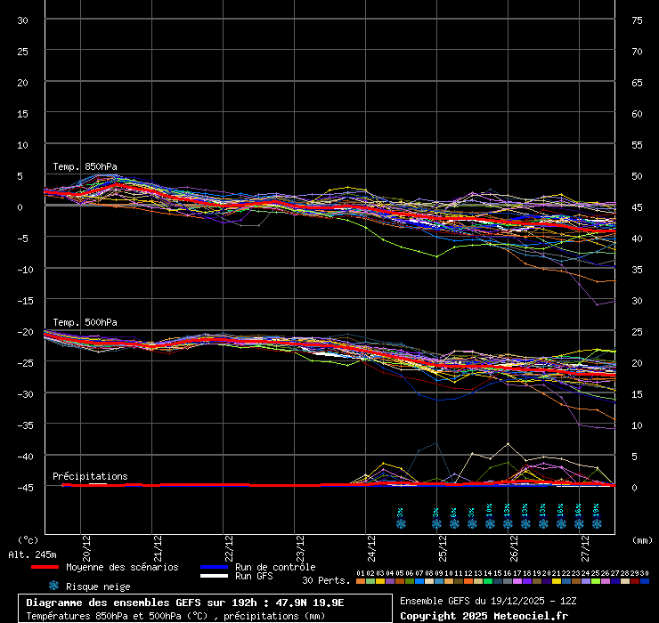
Task: Click the Temp. 850hPa label
Action: (85, 166)
